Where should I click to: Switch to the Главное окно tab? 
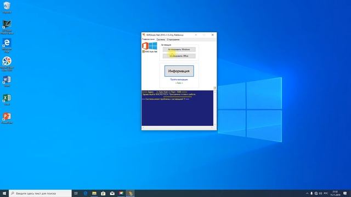(149, 39)
